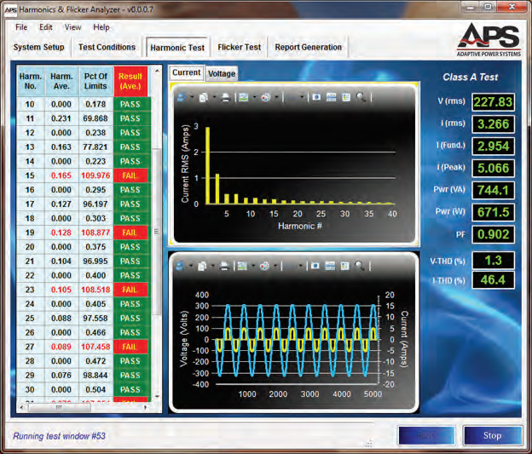Image resolution: width=532 pixels, height=454 pixels.
Task: Click the PF reading 0.902
Action: (x=493, y=234)
